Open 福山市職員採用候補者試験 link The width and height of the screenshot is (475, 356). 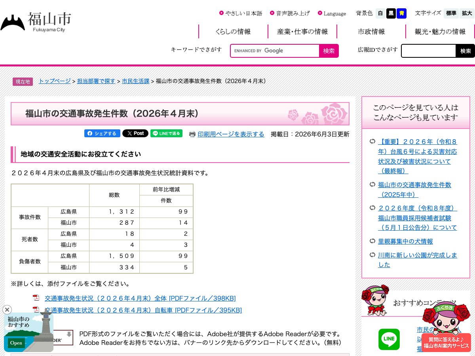pyautogui.click(x=417, y=218)
